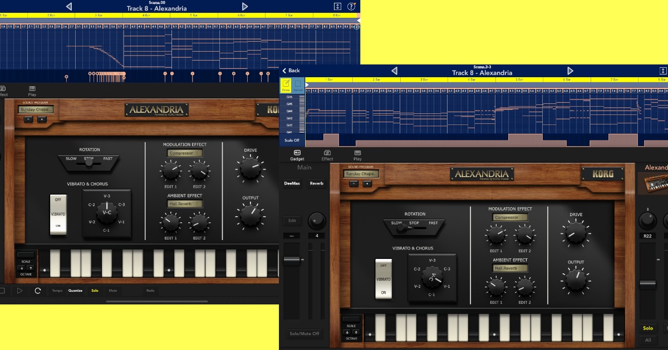Go to next track in Scene 00 window
The width and height of the screenshot is (668, 350).
click(x=245, y=6)
